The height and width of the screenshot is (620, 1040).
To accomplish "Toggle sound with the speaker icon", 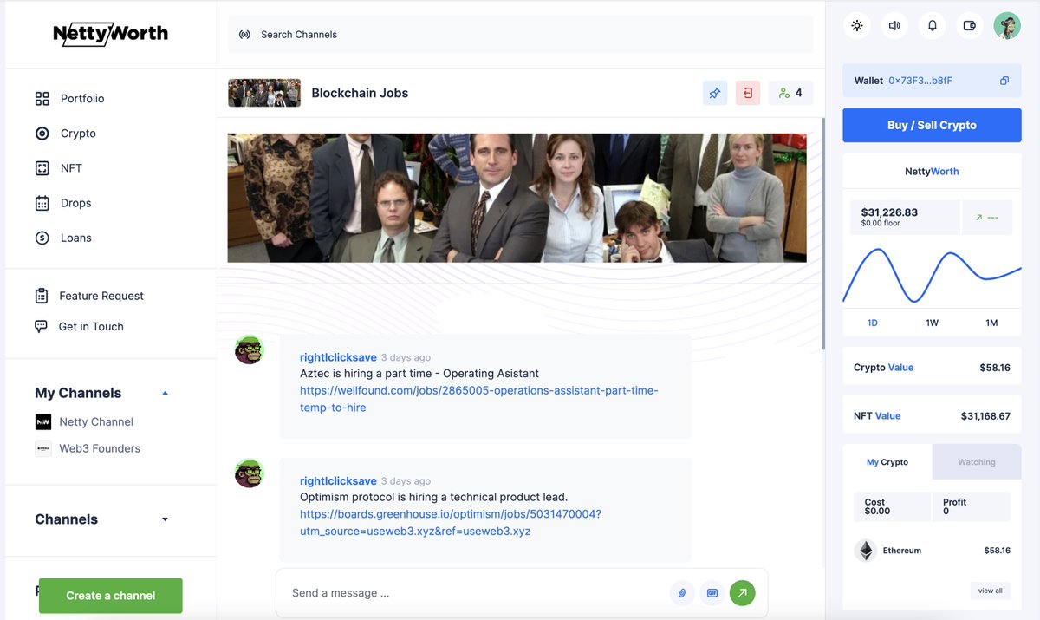I will click(894, 25).
